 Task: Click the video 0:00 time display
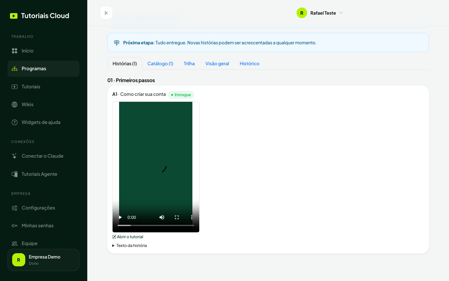coord(132,217)
